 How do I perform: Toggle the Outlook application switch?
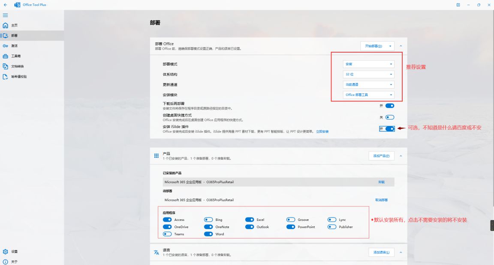point(250,226)
